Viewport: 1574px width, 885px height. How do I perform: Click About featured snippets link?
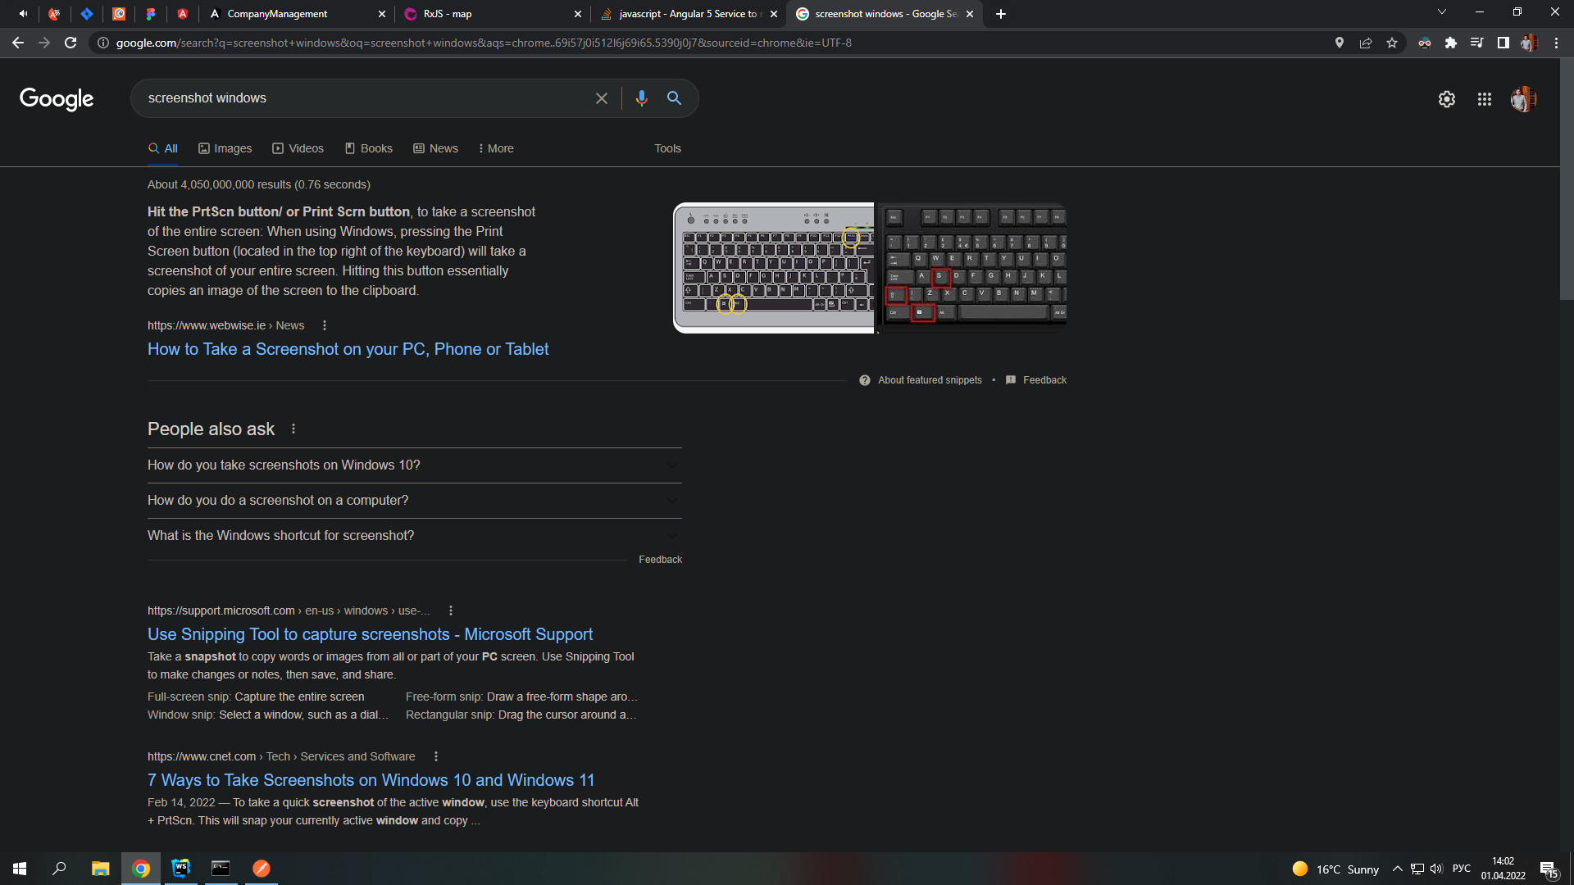(x=930, y=380)
